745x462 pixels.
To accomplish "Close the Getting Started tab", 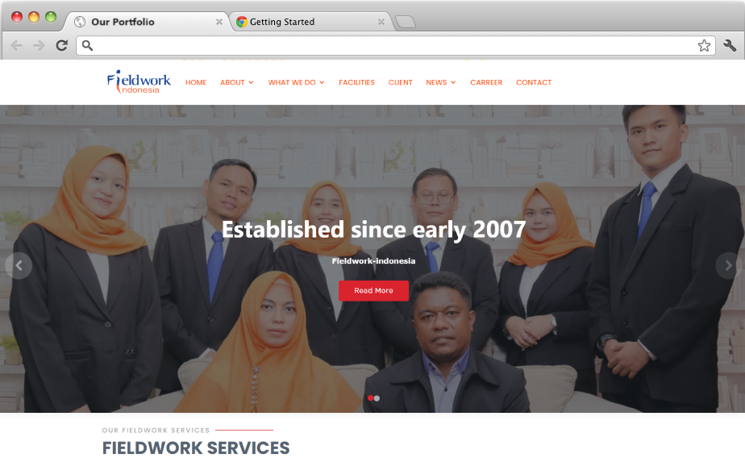I will 381,22.
